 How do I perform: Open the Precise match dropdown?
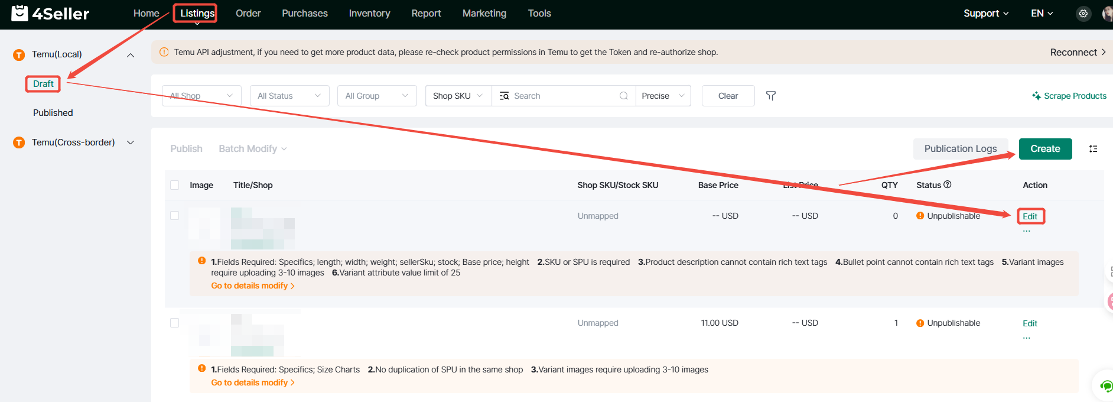coord(663,96)
